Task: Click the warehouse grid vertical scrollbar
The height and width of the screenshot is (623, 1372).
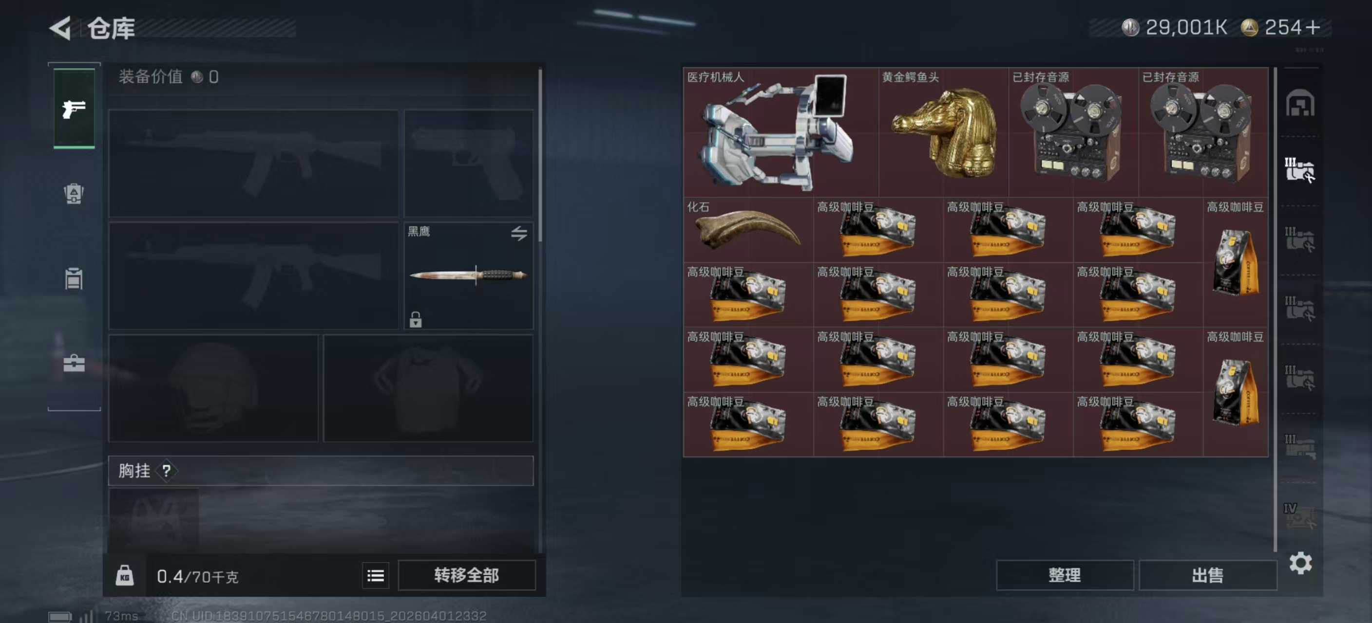Action: [1275, 310]
